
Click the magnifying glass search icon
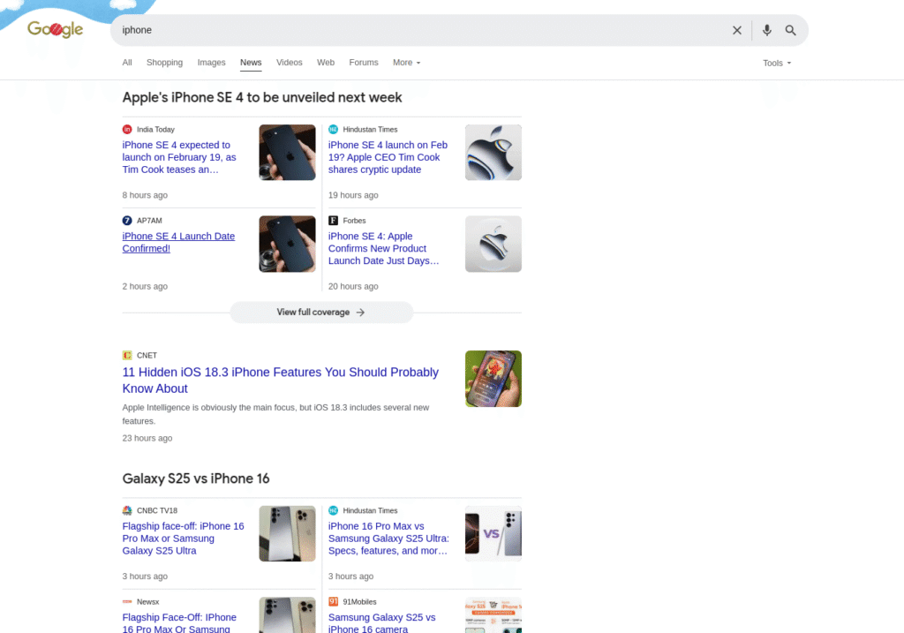[x=791, y=30]
